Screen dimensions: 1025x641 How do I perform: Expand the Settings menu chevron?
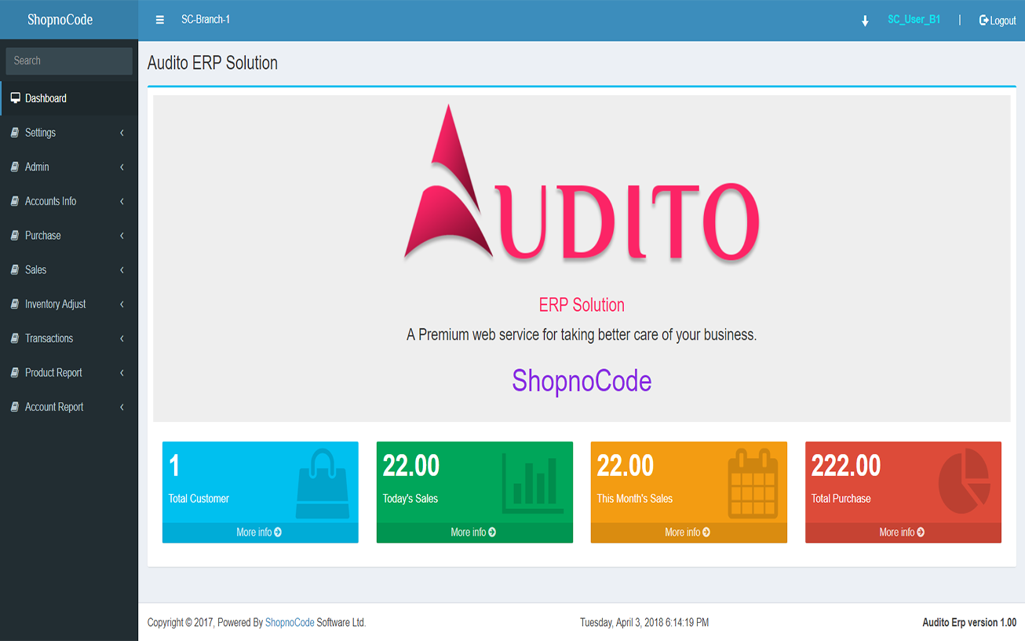click(122, 133)
